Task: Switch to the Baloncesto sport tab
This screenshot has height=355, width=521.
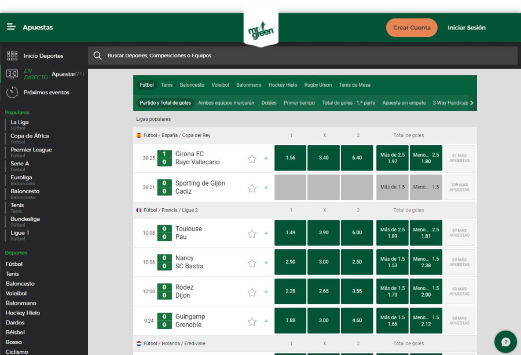Action: 192,85
